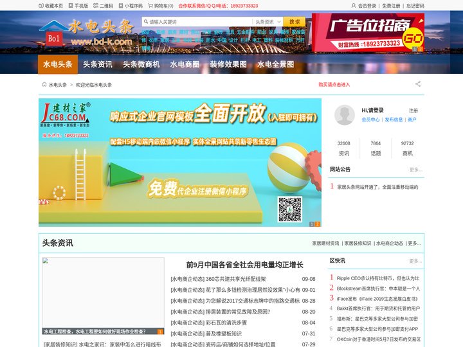The height and width of the screenshot is (347, 463).
Task: Select the 装修效果图 navigation tab
Action: click(x=228, y=64)
